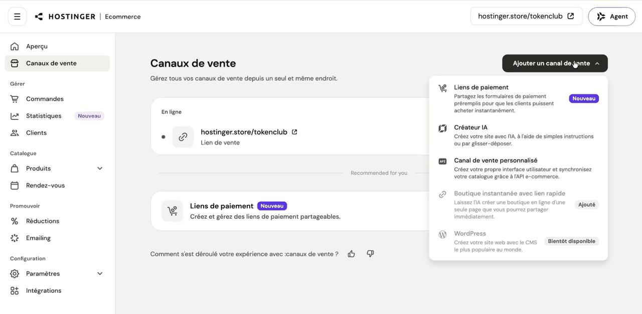The image size is (642, 314).
Task: Click the Canaux de vente store icon
Action: coord(15,63)
